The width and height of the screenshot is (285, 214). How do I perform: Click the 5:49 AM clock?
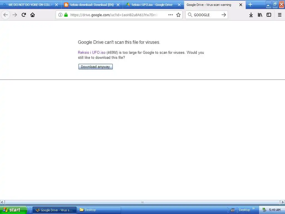275,210
